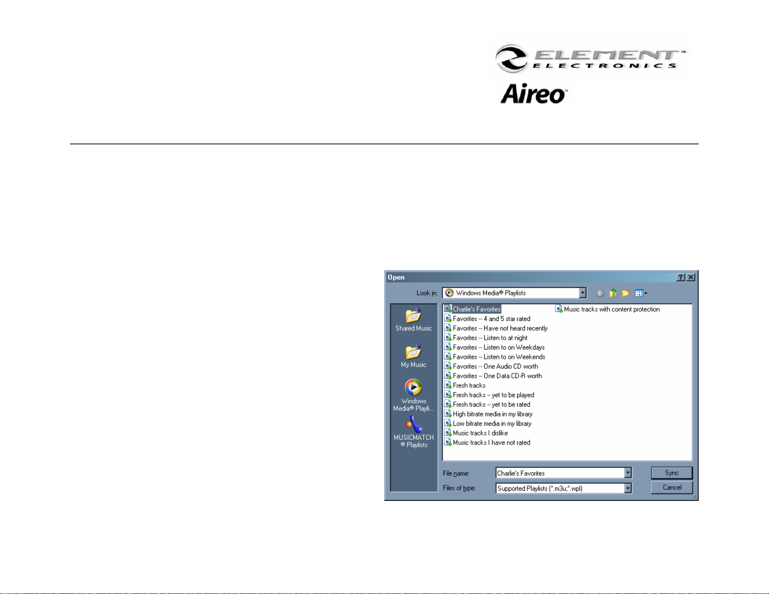Select Favorites -- One Audio CD worth

coord(491,367)
